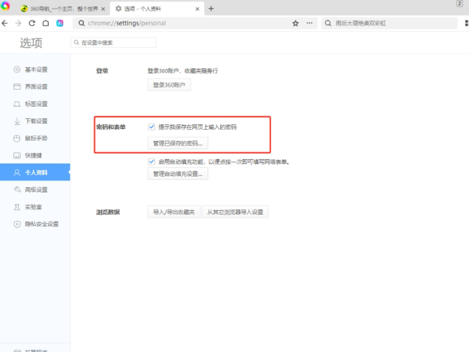Select the 选项 - 个人资料 tab
The image size is (469, 352).
(157, 9)
